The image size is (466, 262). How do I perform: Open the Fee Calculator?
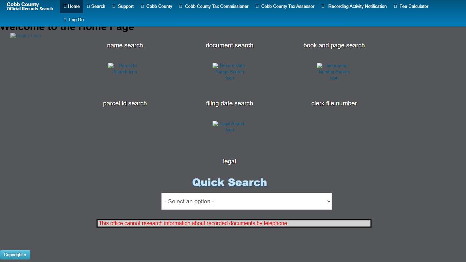(x=411, y=6)
